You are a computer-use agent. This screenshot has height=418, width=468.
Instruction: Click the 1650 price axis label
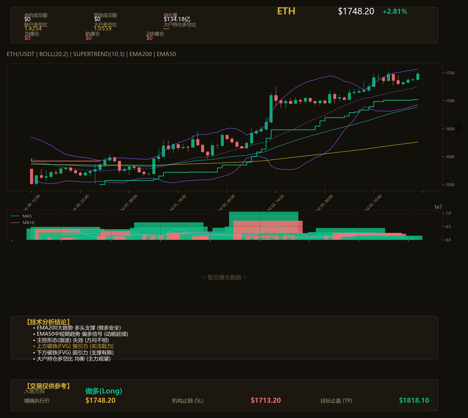pos(450,129)
